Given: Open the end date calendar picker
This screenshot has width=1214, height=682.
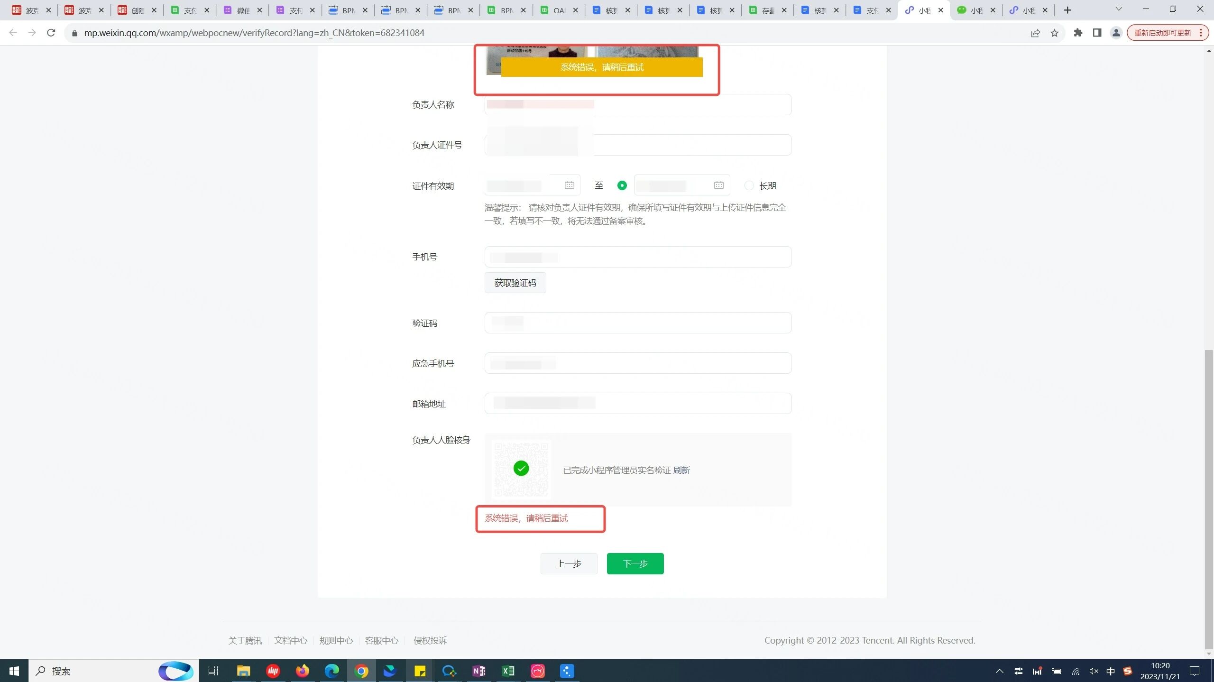Looking at the screenshot, I should click(718, 185).
